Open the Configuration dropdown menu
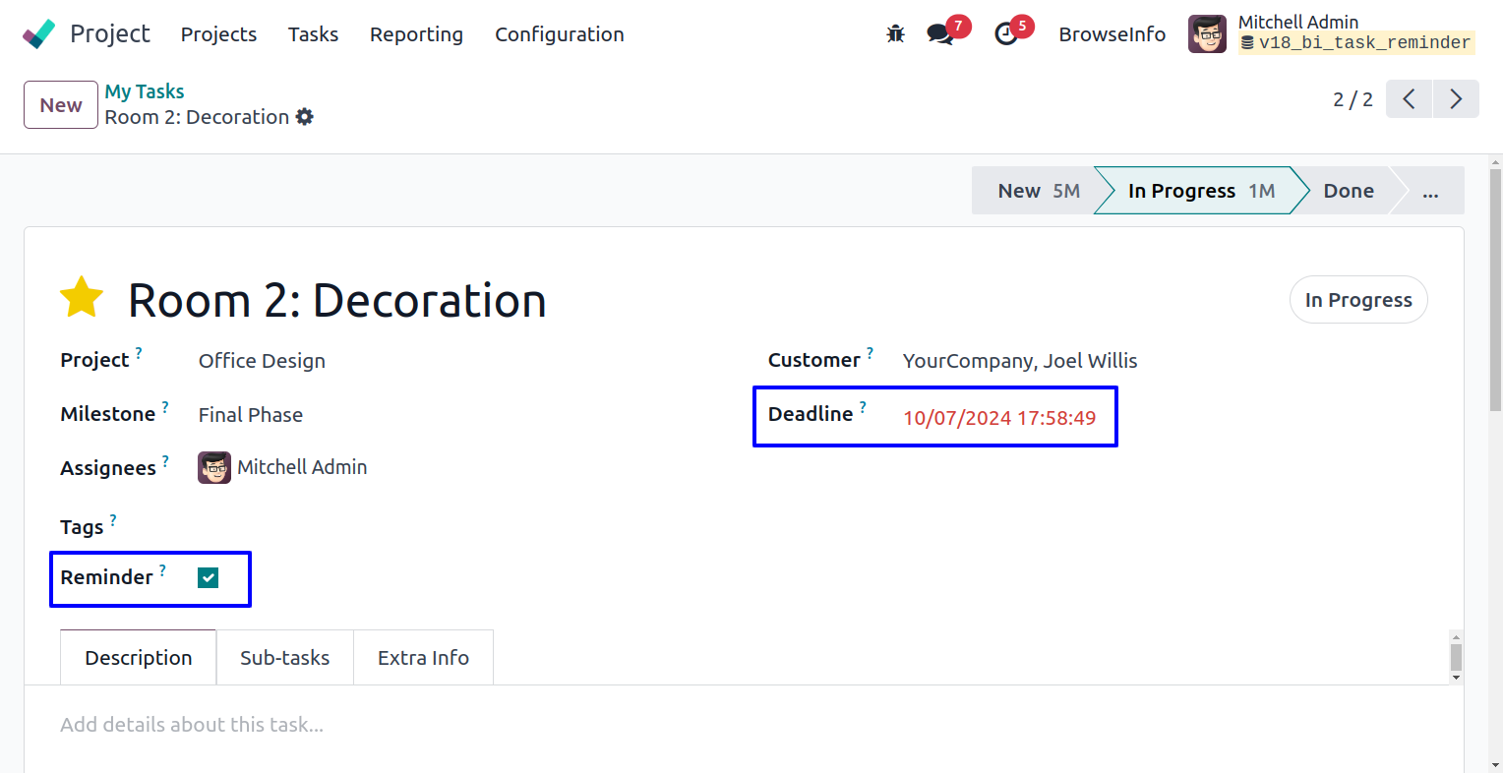Image resolution: width=1503 pixels, height=773 pixels. pos(559,34)
